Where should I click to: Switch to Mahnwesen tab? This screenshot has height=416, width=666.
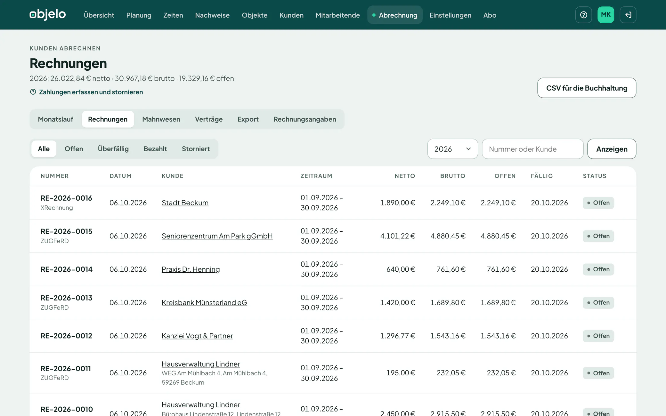(161, 119)
